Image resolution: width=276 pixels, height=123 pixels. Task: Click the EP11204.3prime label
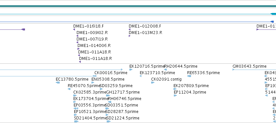pyautogui.click(x=190, y=92)
